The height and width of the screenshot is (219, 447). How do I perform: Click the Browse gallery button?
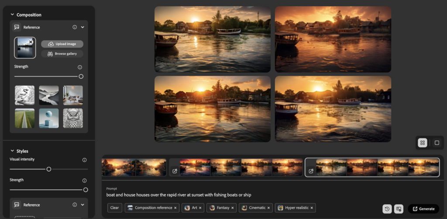click(x=62, y=54)
